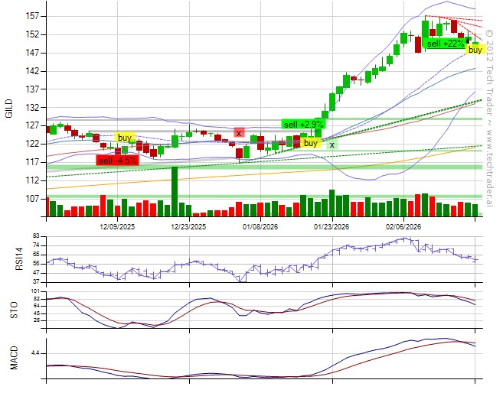This screenshot has height=393, width=503.
Task: Select the red sell -4.5% label
Action: tap(118, 161)
